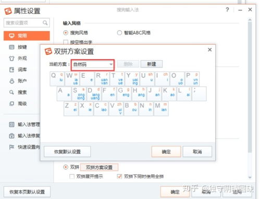Select the X key with ie
Image resolution: width=260 pixels, height=199 pixels.
86,109
